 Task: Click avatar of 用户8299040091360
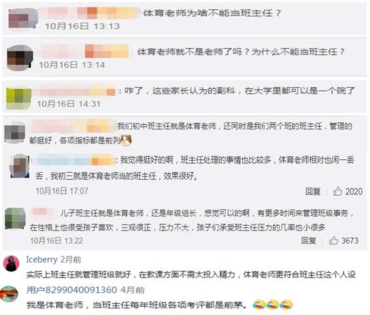[x=10, y=294]
